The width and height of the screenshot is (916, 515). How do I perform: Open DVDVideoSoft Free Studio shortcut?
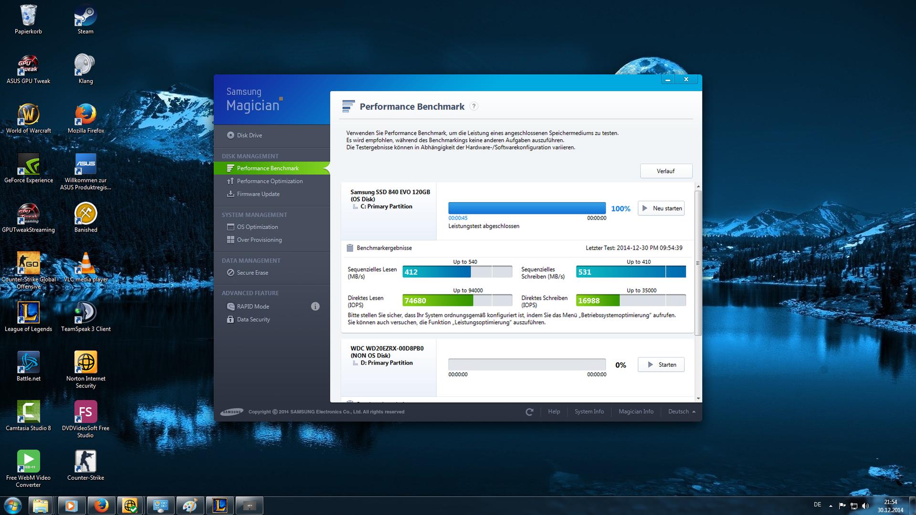pos(85,420)
